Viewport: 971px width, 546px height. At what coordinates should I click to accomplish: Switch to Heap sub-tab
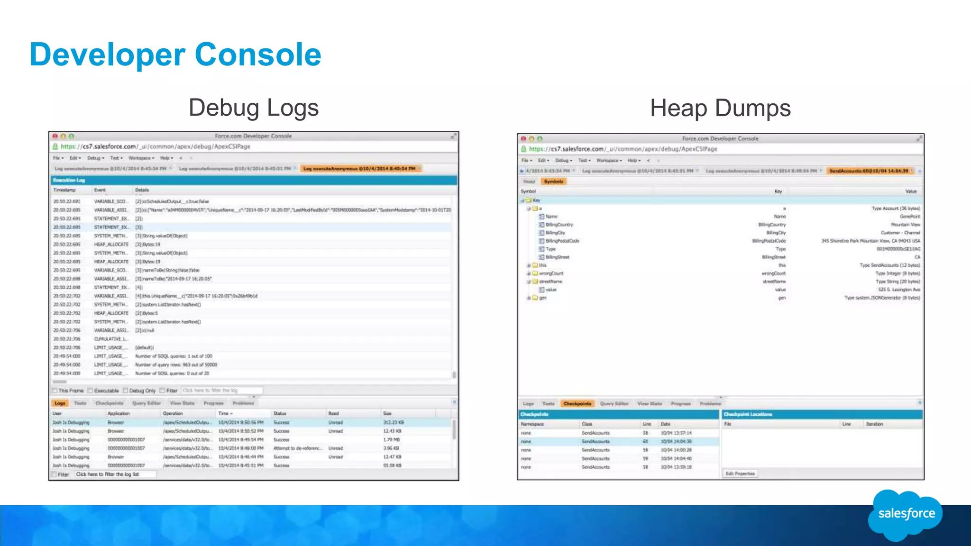[529, 182]
